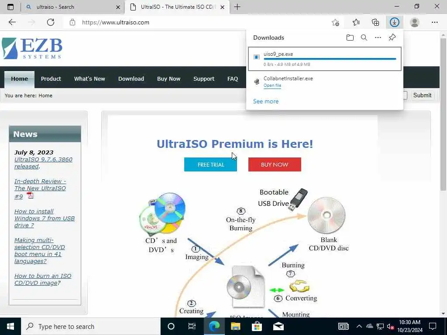447x335 pixels.
Task: Show hidden system tray icons
Action: 359,326
